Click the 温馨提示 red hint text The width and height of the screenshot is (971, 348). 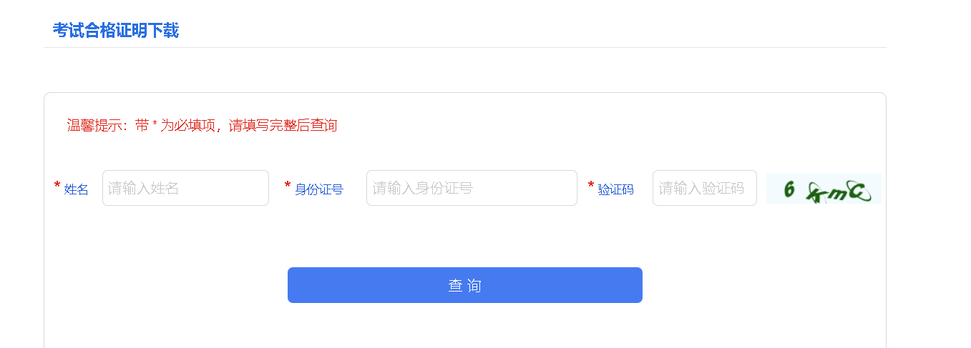(202, 126)
